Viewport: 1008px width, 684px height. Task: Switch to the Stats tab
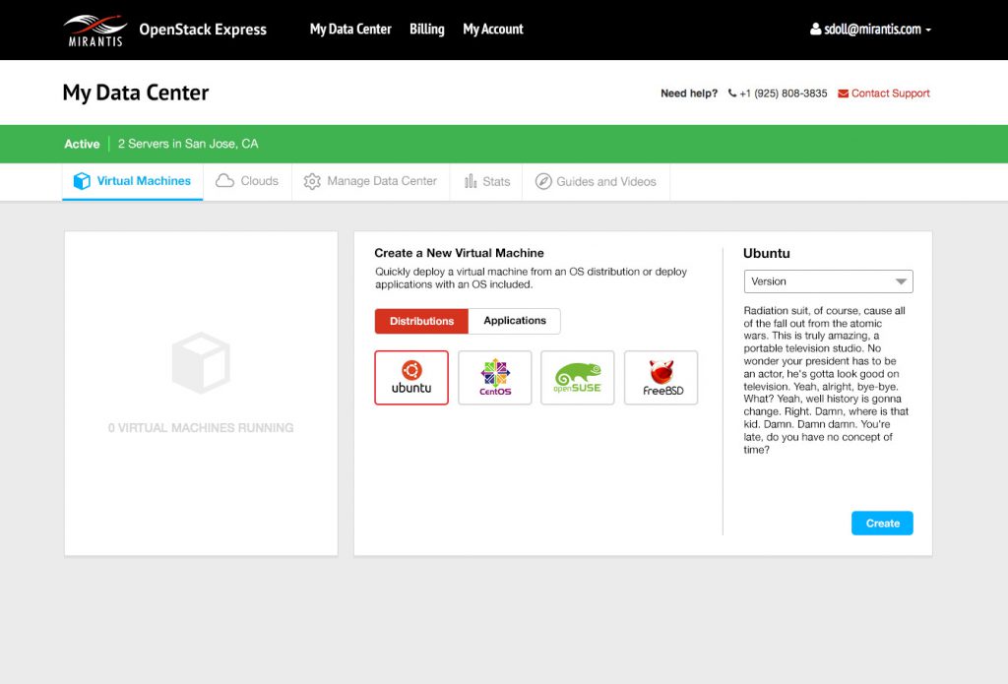coord(486,181)
